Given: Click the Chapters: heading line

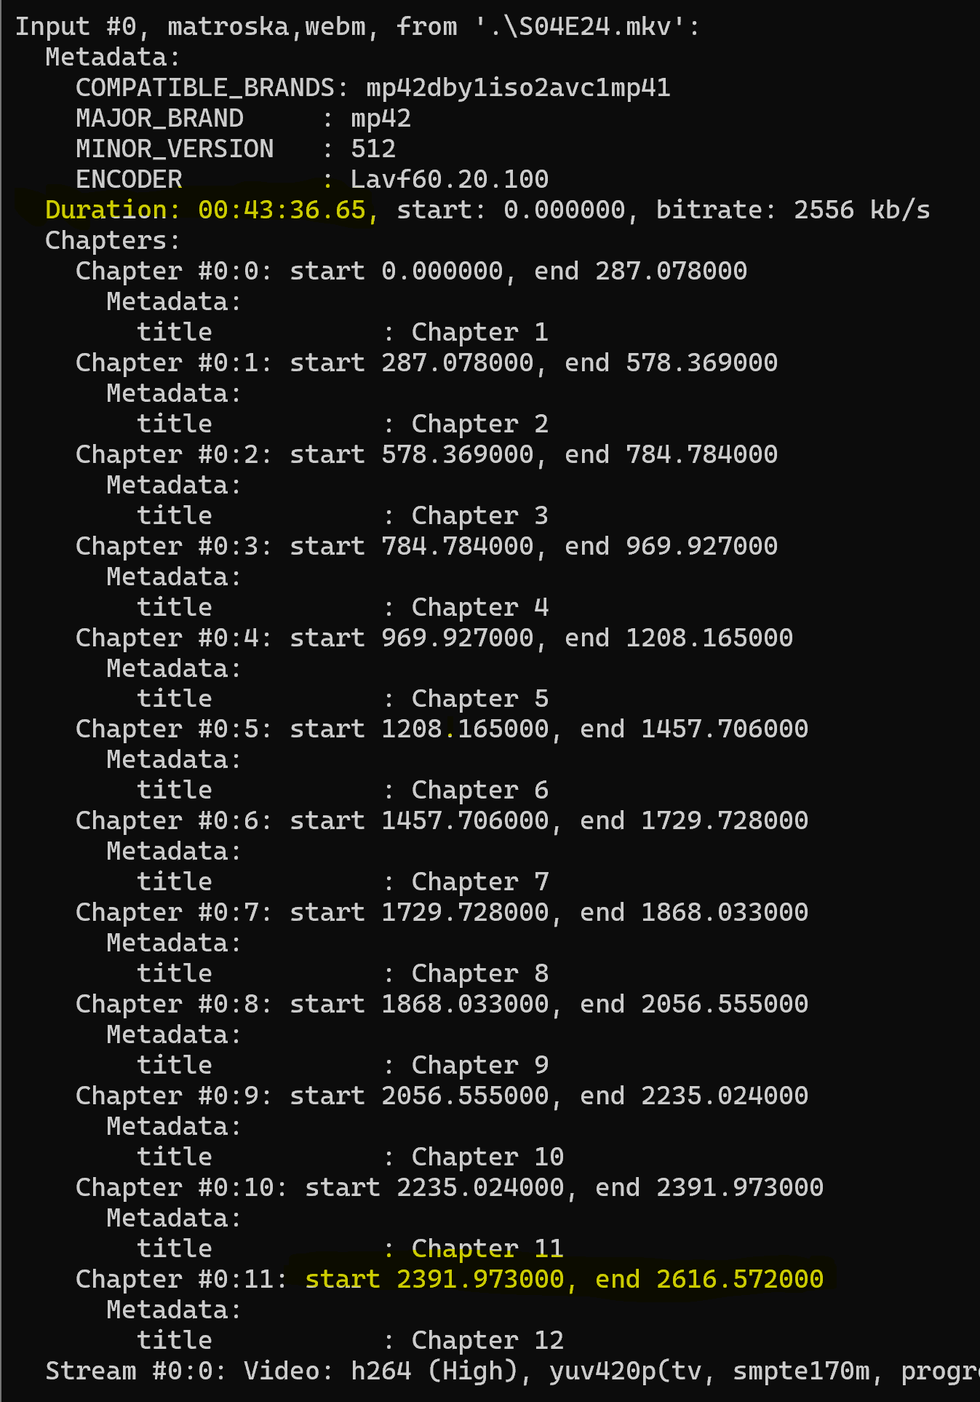Looking at the screenshot, I should click(x=112, y=240).
